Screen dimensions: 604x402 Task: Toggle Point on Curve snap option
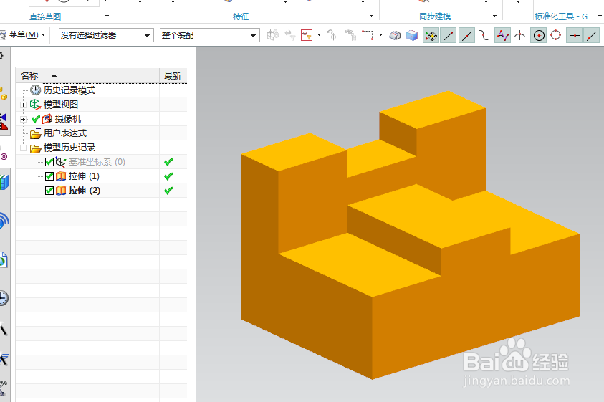point(592,35)
